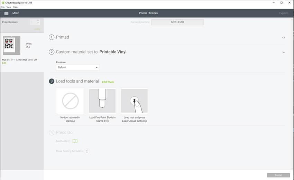
Task: Open info icon next to Load/Unload button
Action: click(x=146, y=121)
